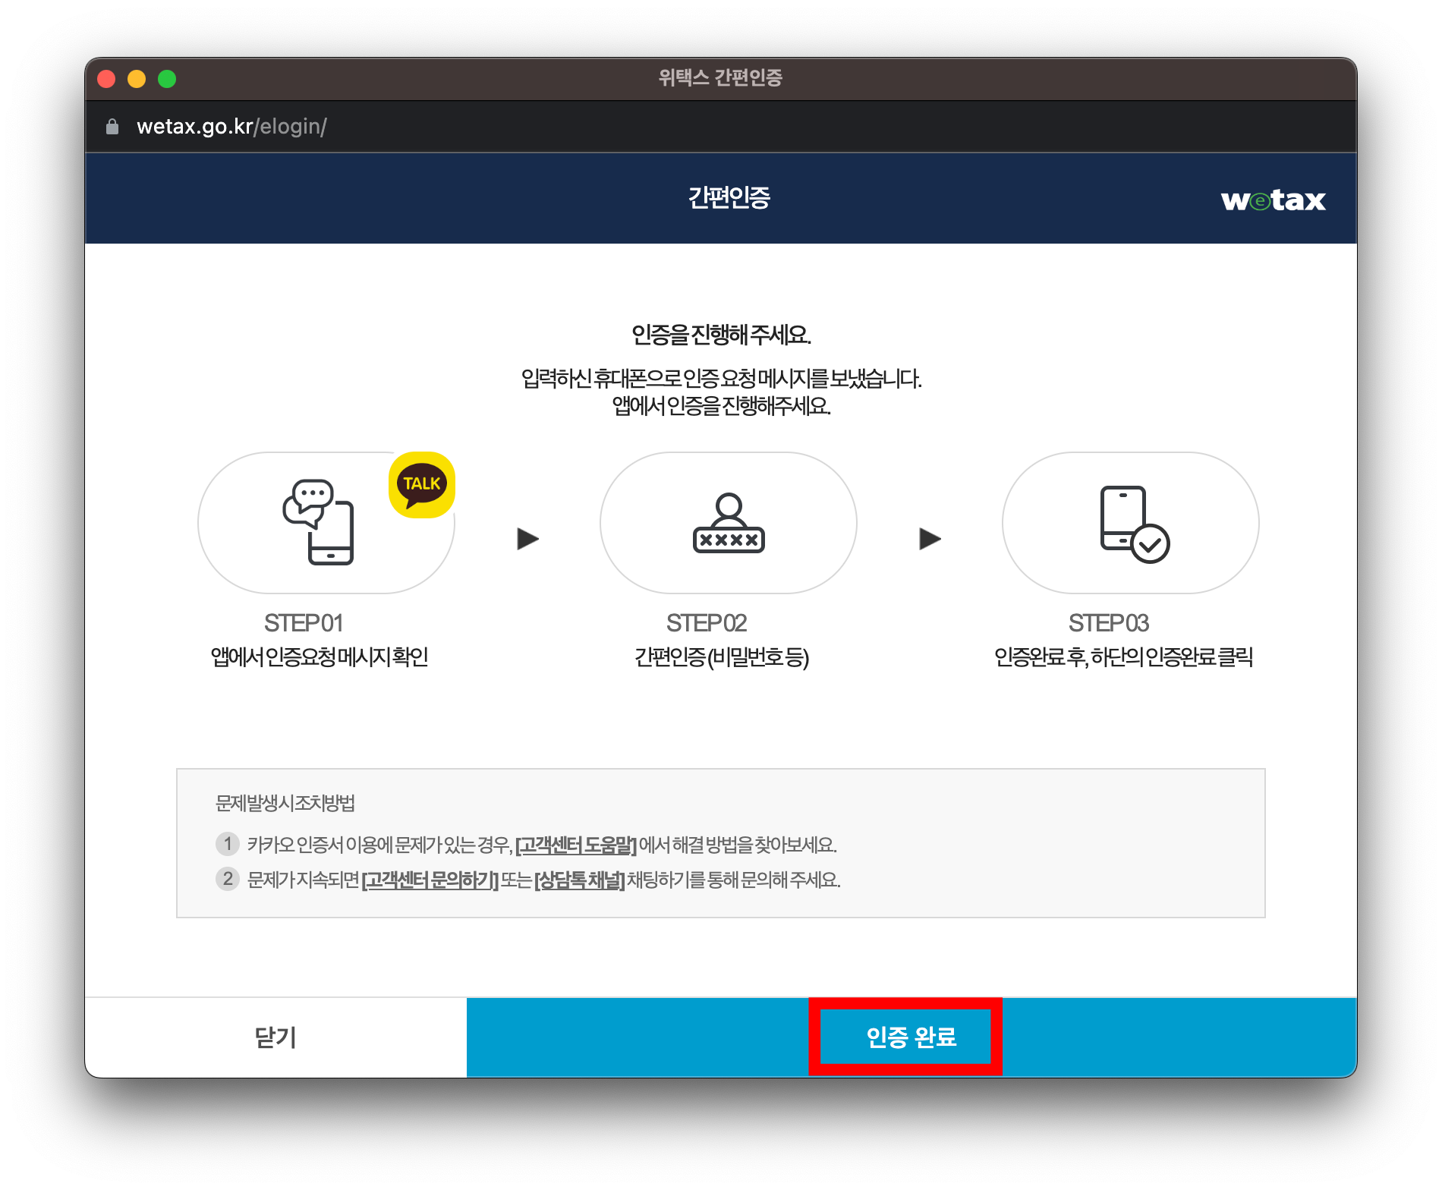Click the green zoom traffic light button
The width and height of the screenshot is (1442, 1190).
[x=166, y=78]
